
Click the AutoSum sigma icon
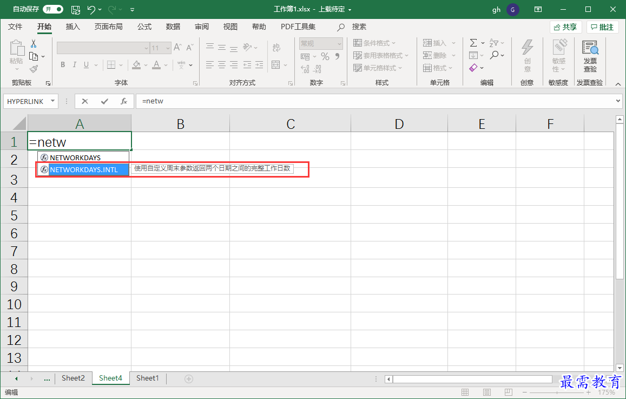[473, 43]
